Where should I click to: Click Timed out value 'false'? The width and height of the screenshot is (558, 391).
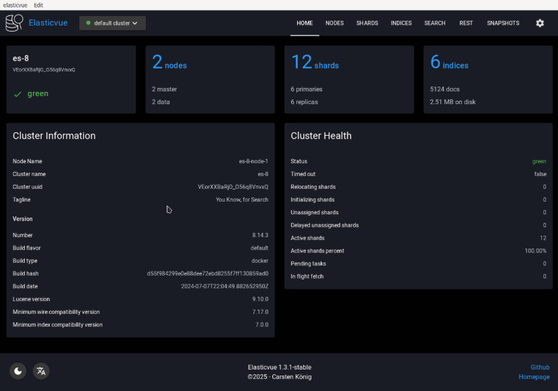point(541,174)
